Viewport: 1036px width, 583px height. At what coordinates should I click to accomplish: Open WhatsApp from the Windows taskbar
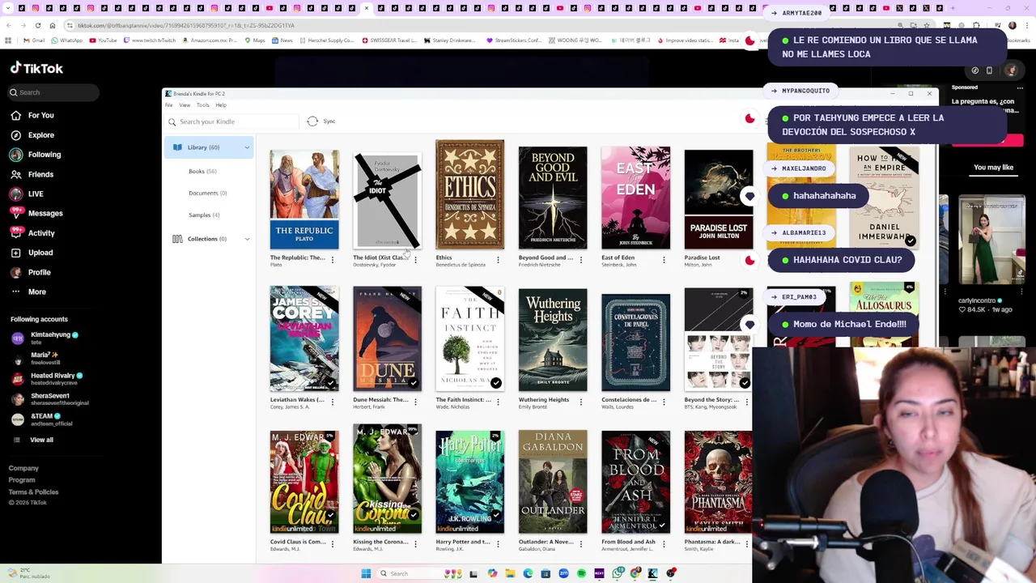(618, 573)
